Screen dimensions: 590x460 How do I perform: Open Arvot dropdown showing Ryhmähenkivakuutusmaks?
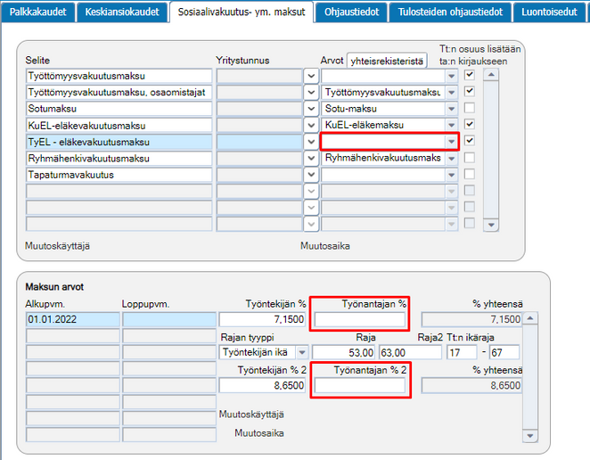coord(451,159)
